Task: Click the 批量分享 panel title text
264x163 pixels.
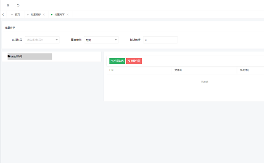Action: [x=10, y=28]
